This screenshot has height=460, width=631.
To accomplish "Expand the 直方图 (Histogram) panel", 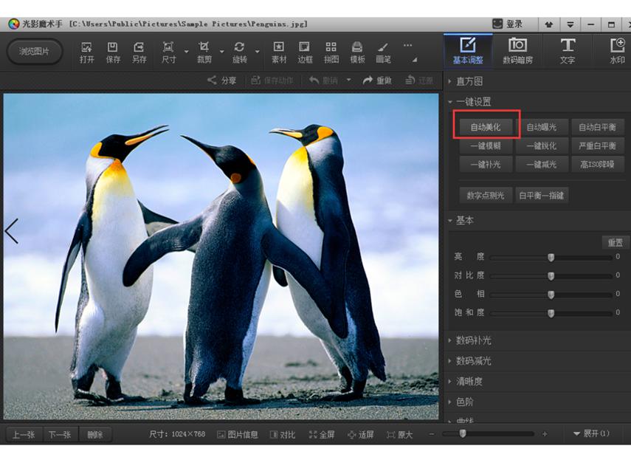I will (469, 81).
